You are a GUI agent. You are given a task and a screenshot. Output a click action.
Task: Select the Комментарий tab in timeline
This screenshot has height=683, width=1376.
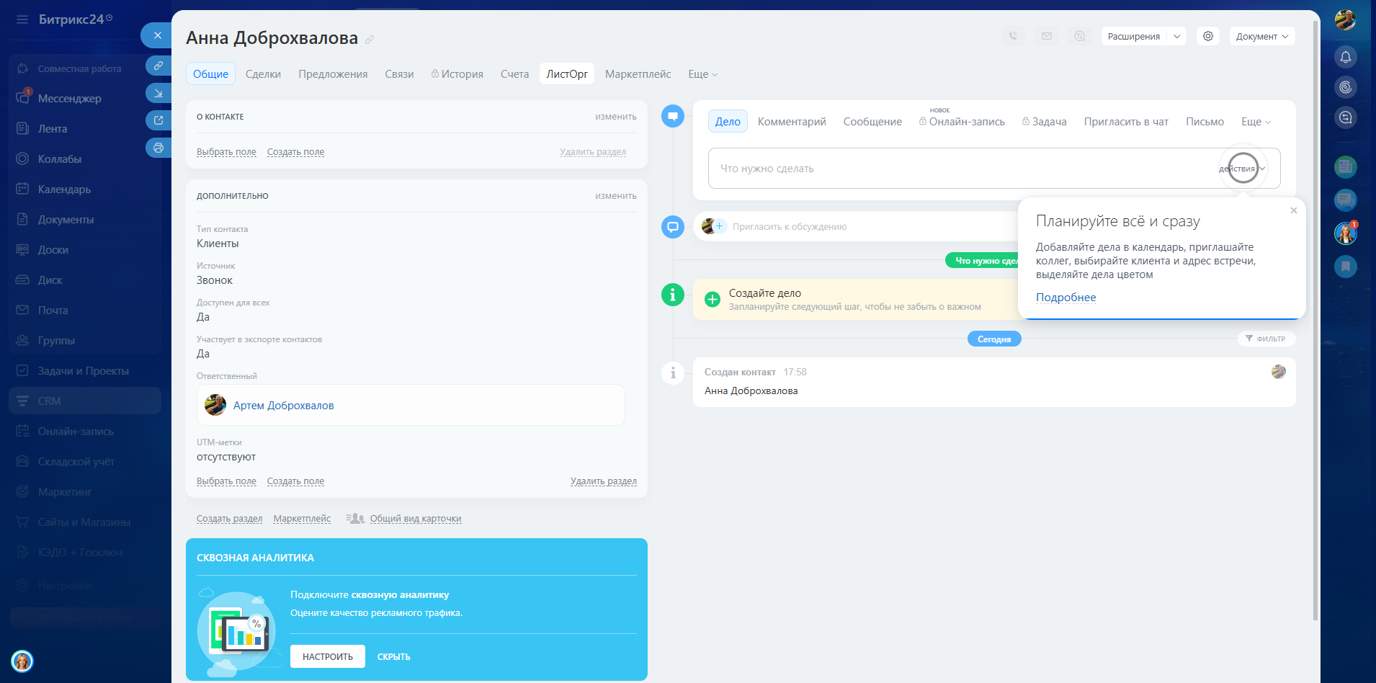792,122
